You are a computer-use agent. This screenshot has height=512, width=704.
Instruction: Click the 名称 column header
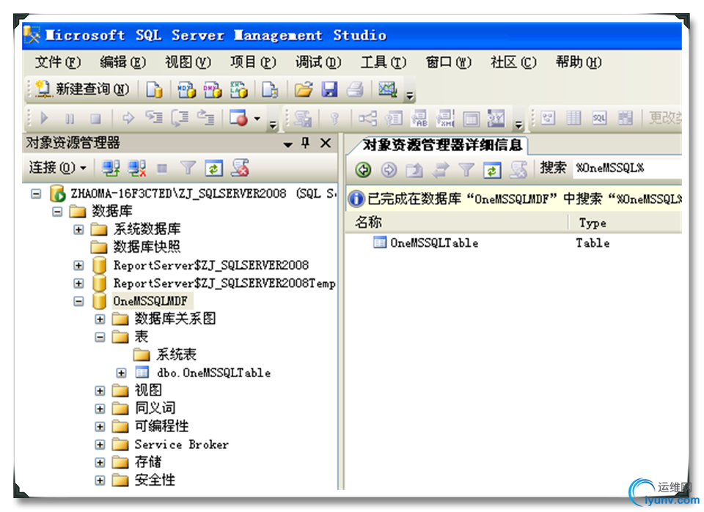[x=457, y=223]
